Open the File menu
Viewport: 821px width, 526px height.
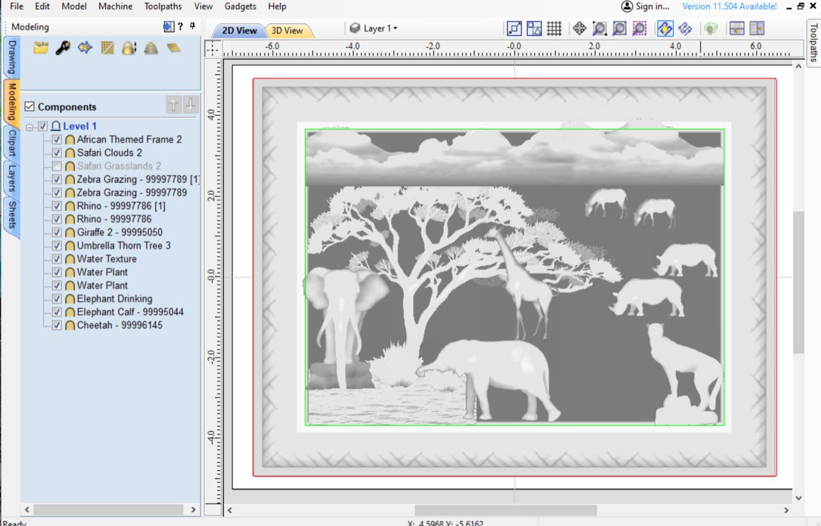tap(17, 6)
